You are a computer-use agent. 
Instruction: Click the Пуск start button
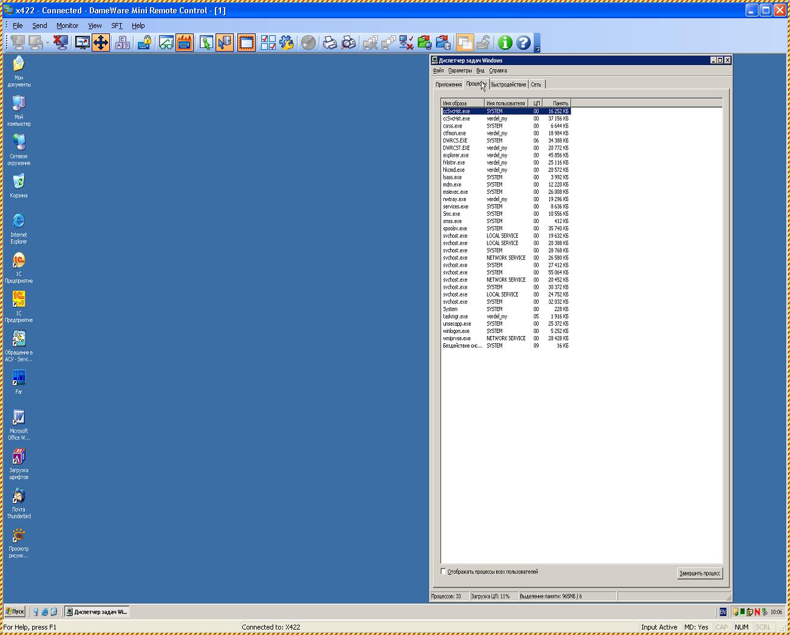15,612
